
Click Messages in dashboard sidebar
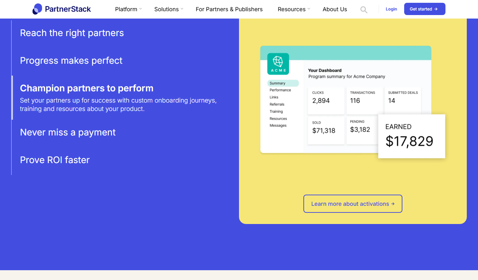pos(278,125)
